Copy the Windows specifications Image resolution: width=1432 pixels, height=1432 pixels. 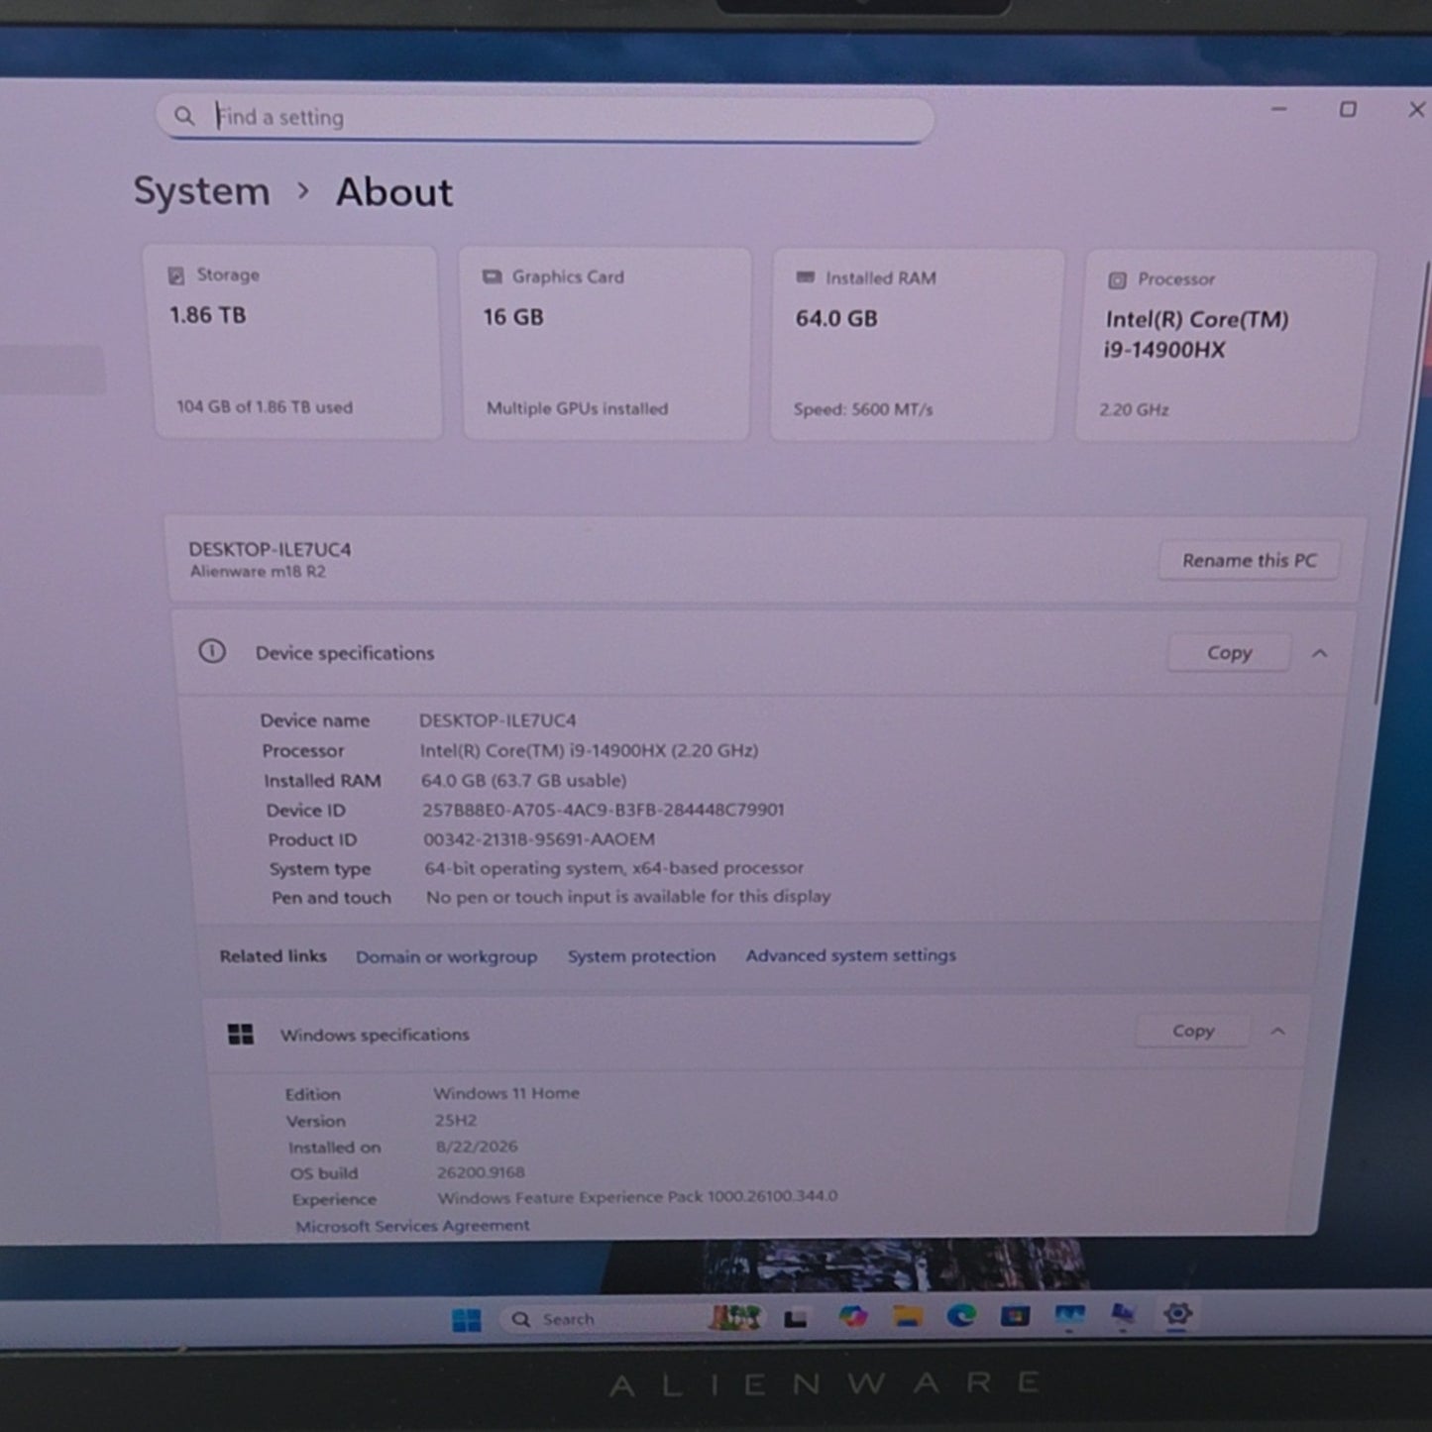[x=1193, y=1032]
